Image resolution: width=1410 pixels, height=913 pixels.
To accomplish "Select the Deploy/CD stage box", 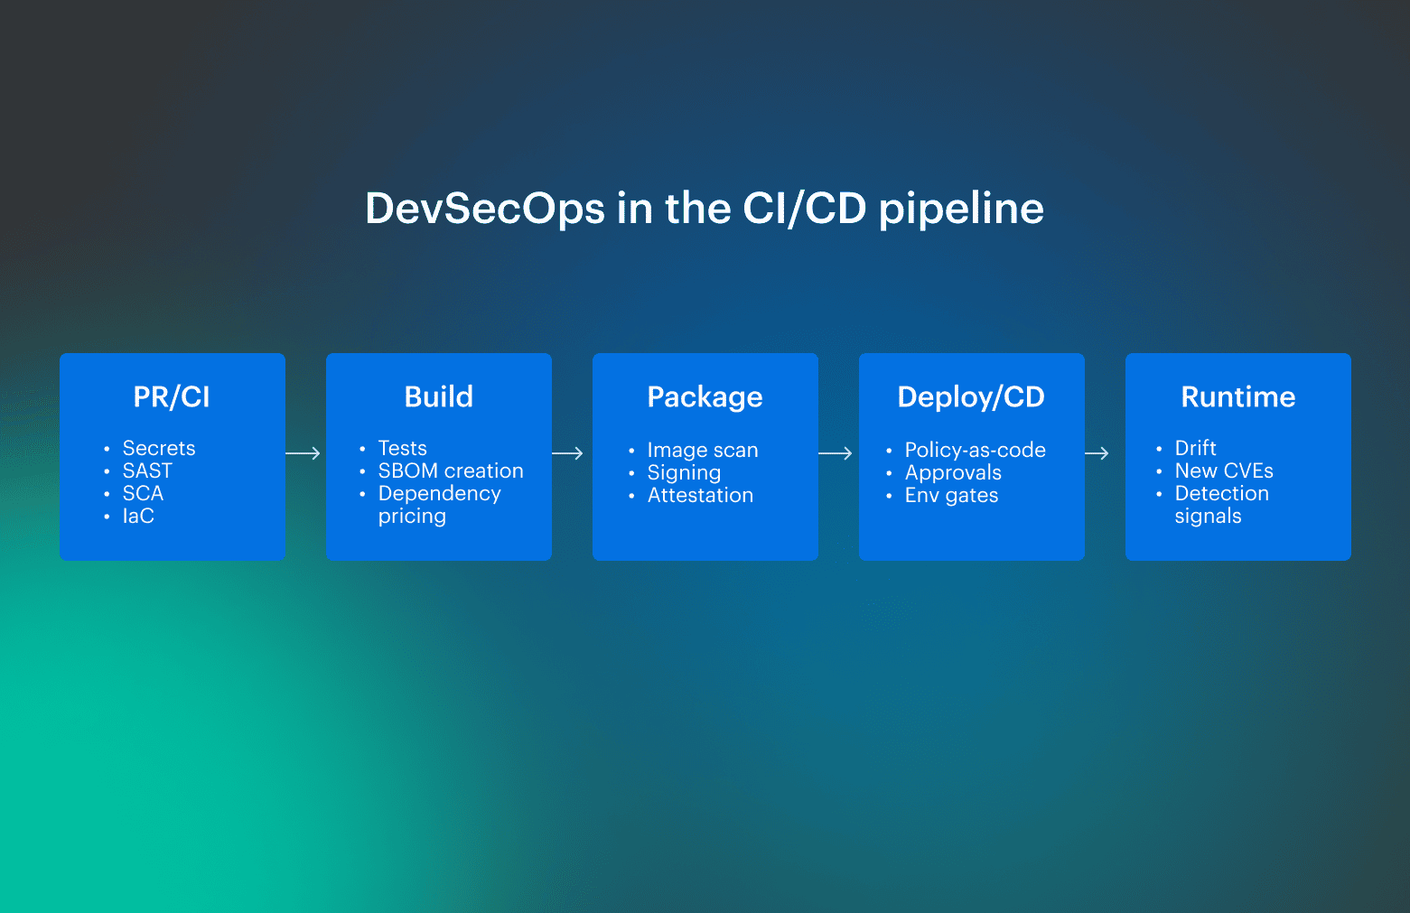I will [x=971, y=456].
